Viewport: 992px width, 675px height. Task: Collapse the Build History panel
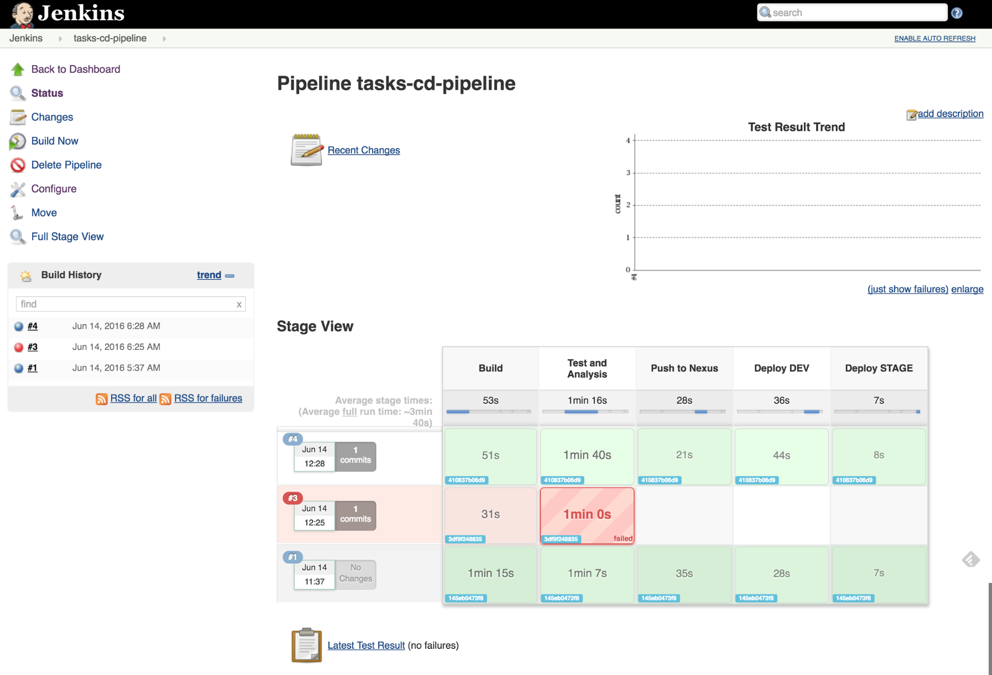coord(230,276)
